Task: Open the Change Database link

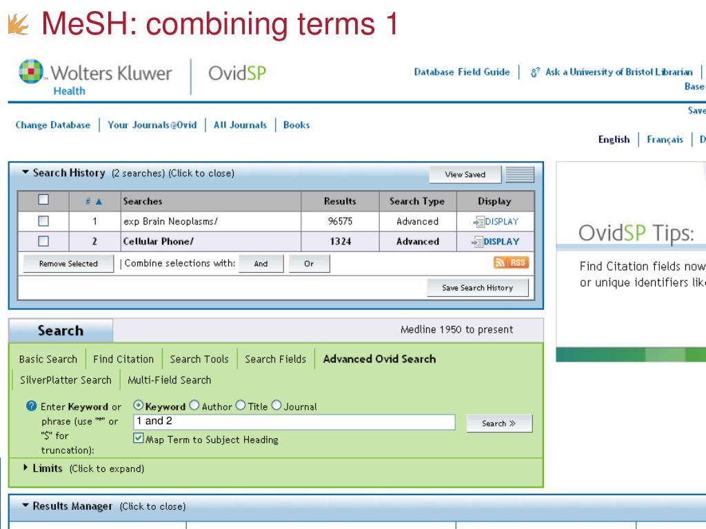Action: click(52, 125)
